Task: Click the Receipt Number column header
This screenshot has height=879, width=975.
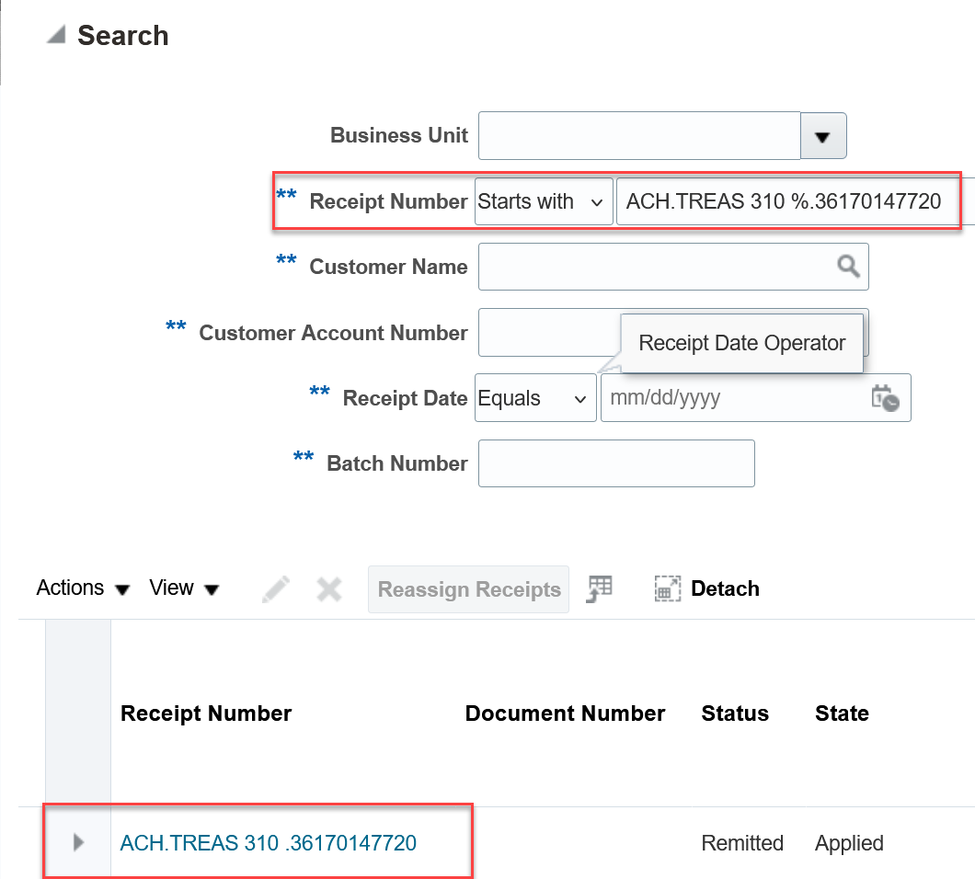Action: (x=206, y=713)
